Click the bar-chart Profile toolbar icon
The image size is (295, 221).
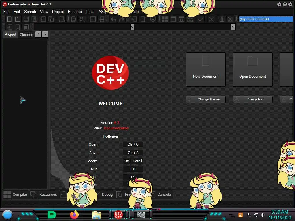(222, 19)
